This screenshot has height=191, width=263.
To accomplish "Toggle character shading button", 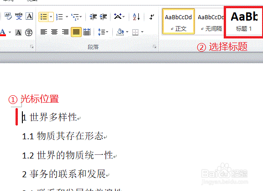I will (18, 33).
